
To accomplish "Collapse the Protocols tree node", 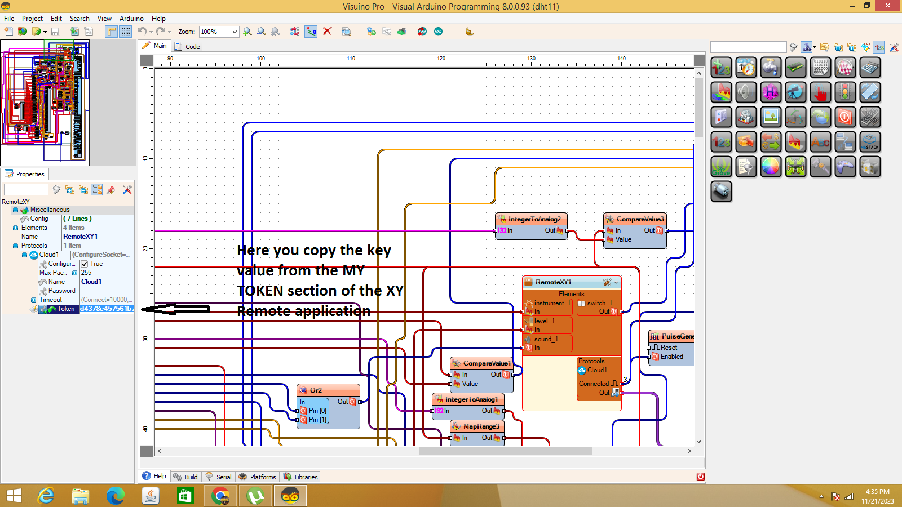I will point(16,246).
